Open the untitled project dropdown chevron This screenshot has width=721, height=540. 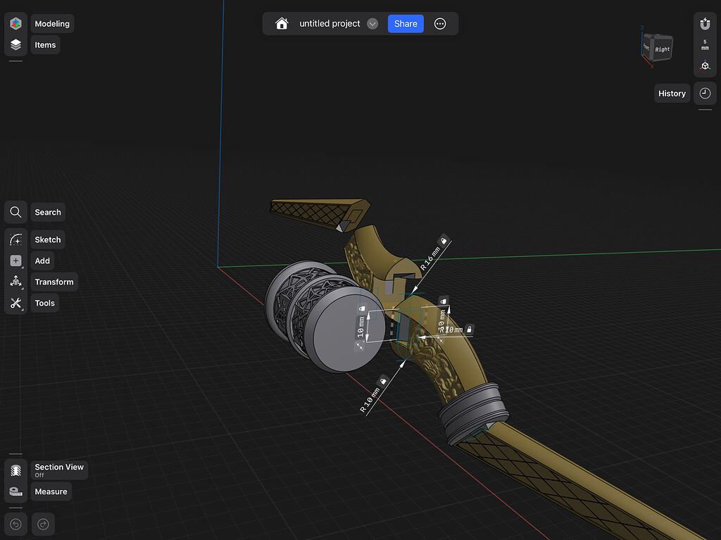(x=373, y=23)
